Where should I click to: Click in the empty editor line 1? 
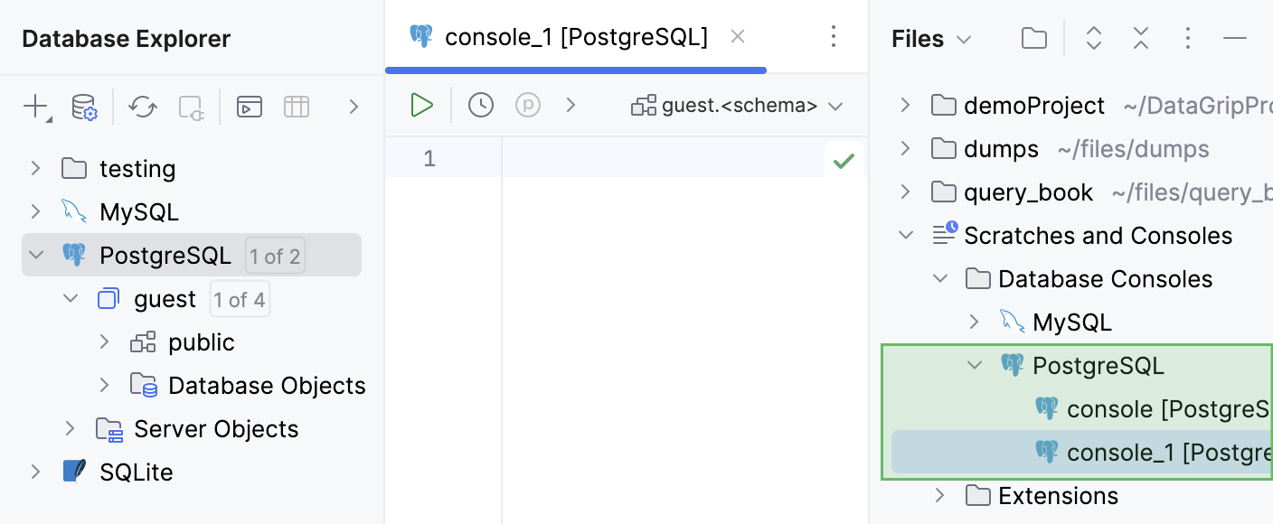pyautogui.click(x=660, y=160)
